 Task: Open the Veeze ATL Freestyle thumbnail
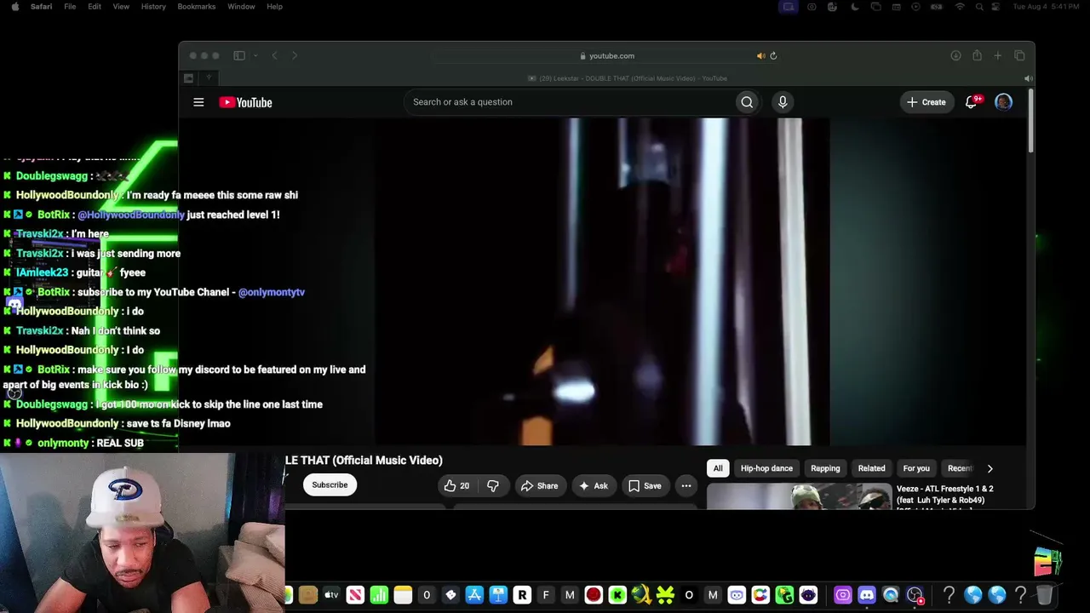[x=799, y=496]
